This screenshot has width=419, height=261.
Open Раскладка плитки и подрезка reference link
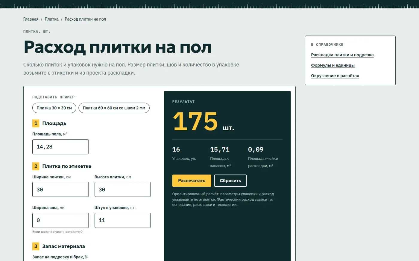tap(342, 55)
